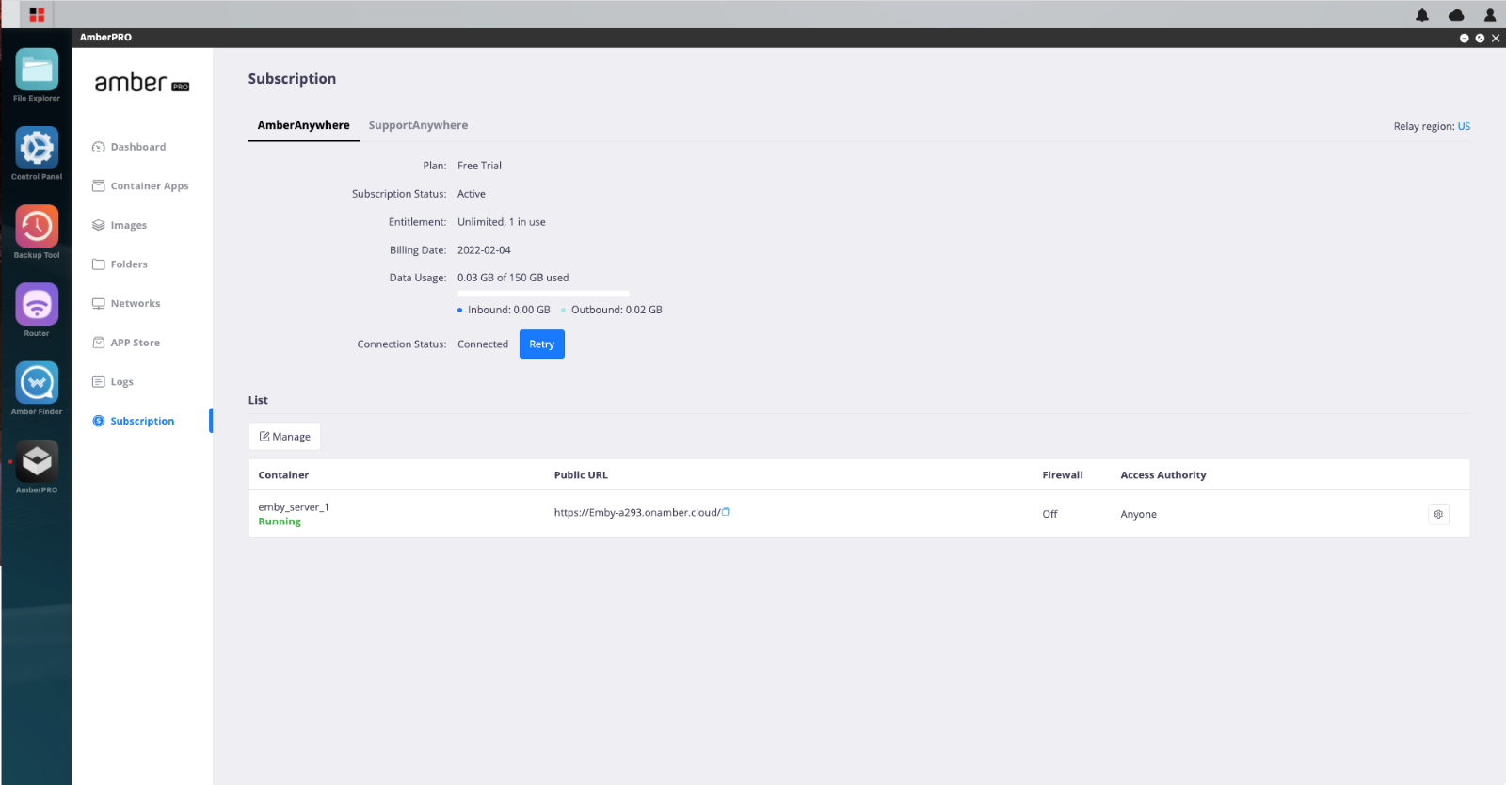Switch to the SupportAnywhere tab
Viewport: 1506px width, 785px height.
tap(418, 125)
